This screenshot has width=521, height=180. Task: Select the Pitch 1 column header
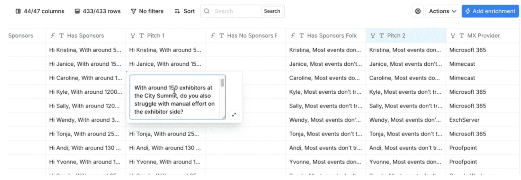point(166,35)
